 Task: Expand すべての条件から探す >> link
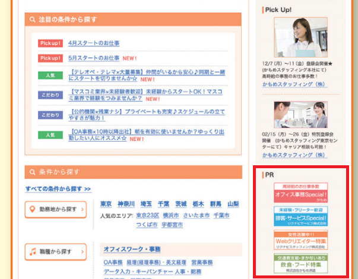click(x=58, y=189)
